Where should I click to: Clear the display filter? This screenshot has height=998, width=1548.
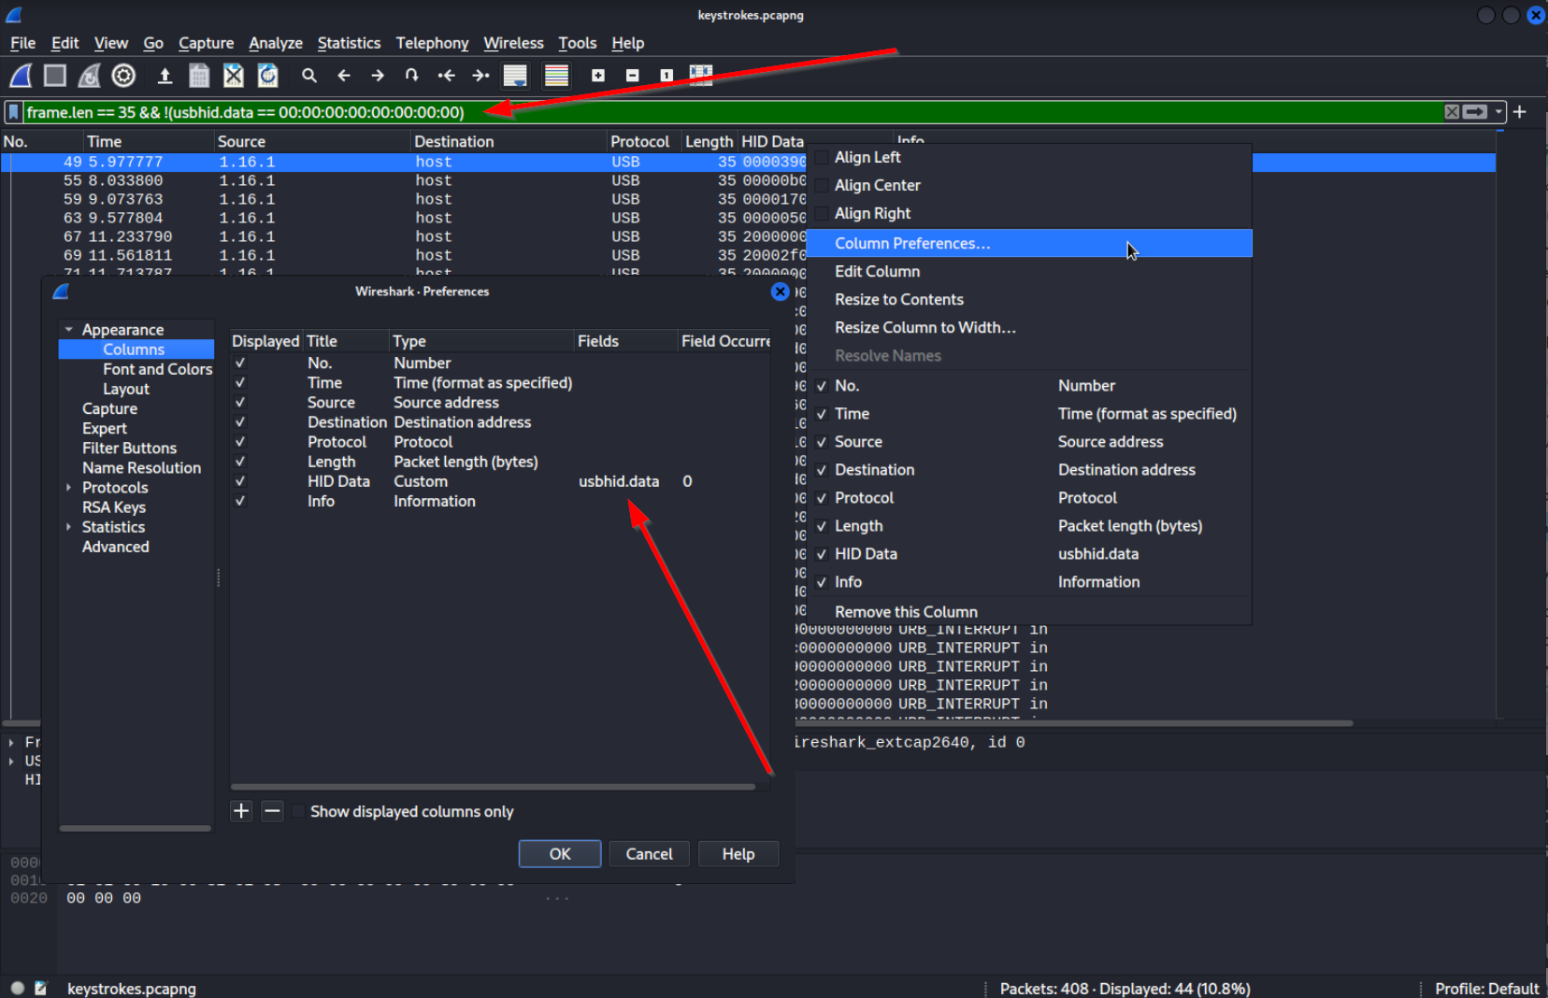click(x=1452, y=112)
